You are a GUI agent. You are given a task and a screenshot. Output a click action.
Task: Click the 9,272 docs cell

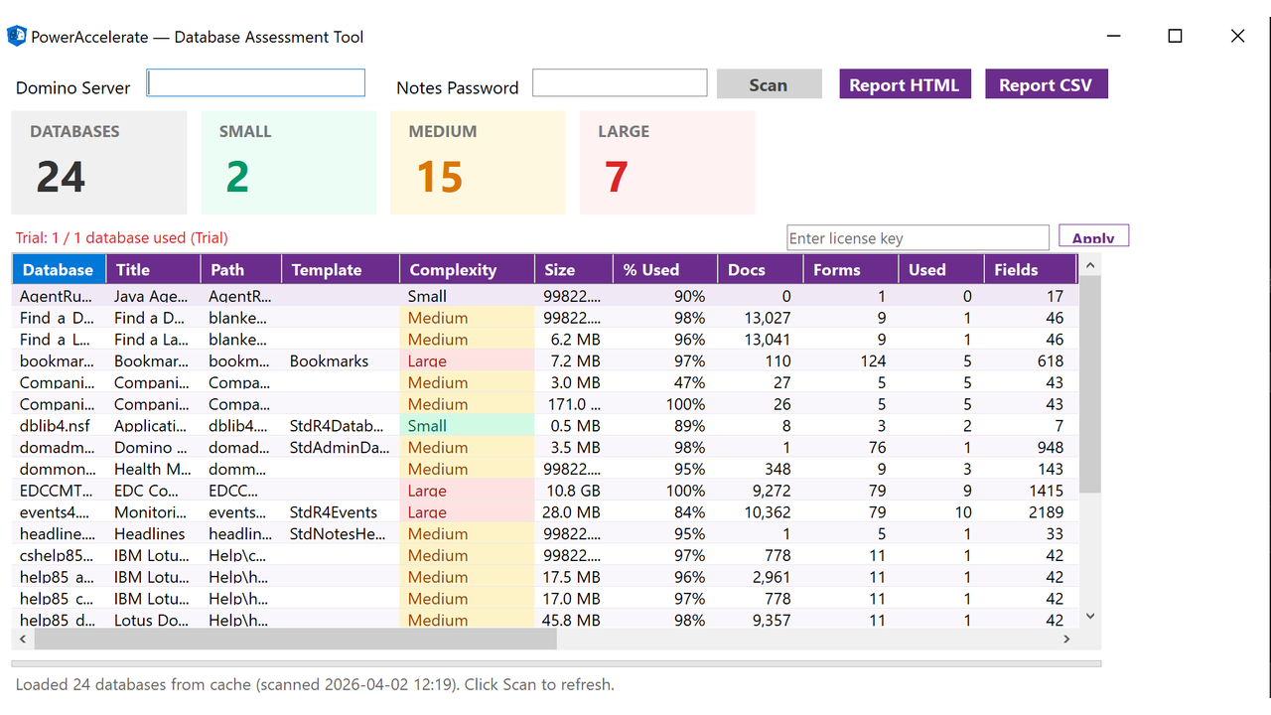click(x=759, y=491)
